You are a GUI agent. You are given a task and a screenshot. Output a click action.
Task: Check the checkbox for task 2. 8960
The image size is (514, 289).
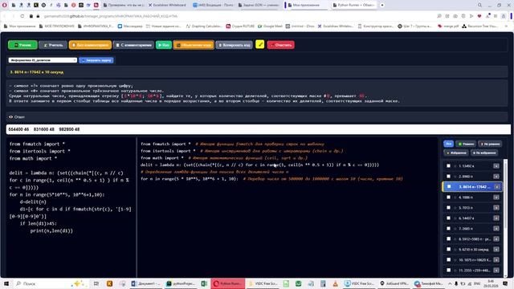(448, 177)
